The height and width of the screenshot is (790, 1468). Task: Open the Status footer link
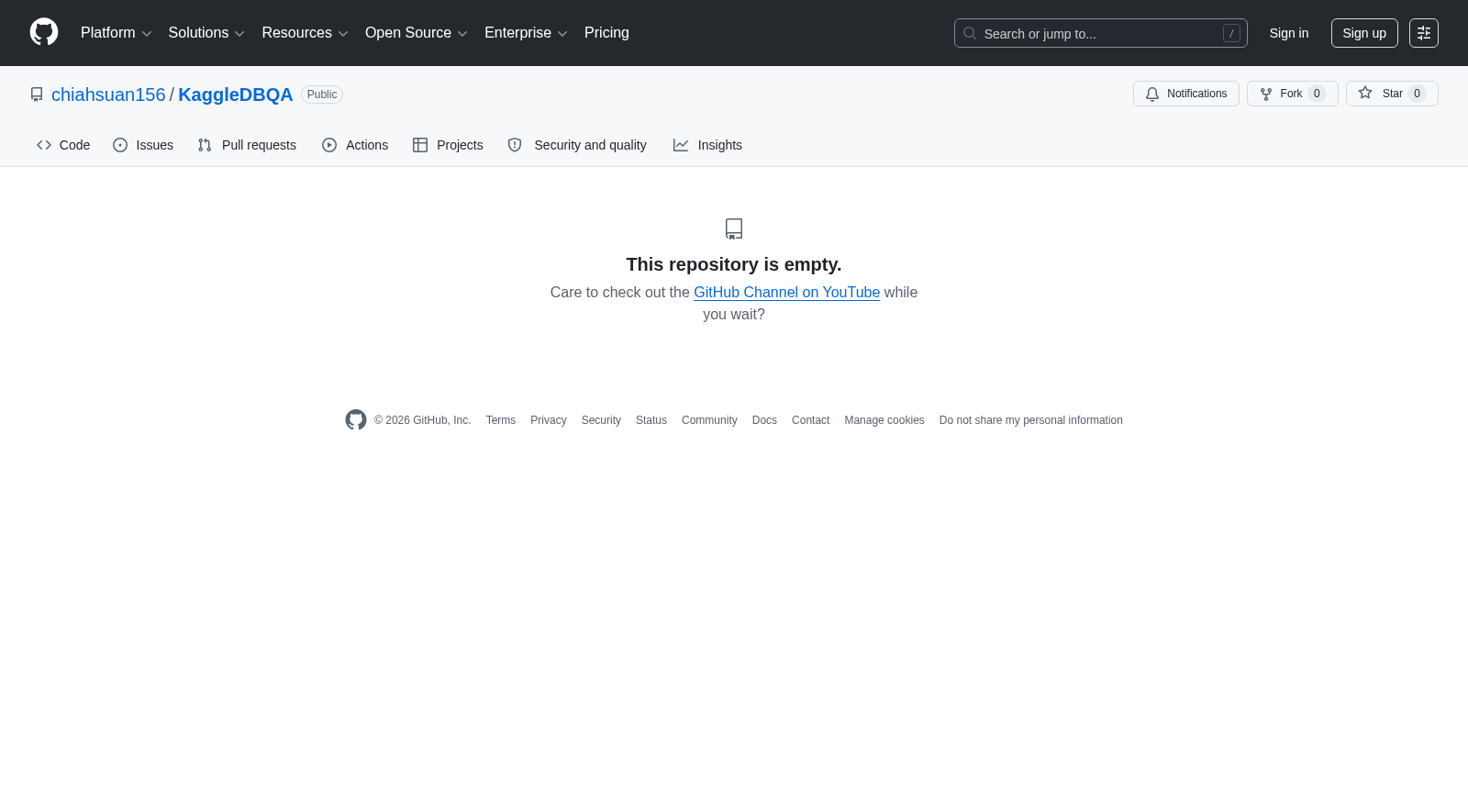(x=651, y=420)
